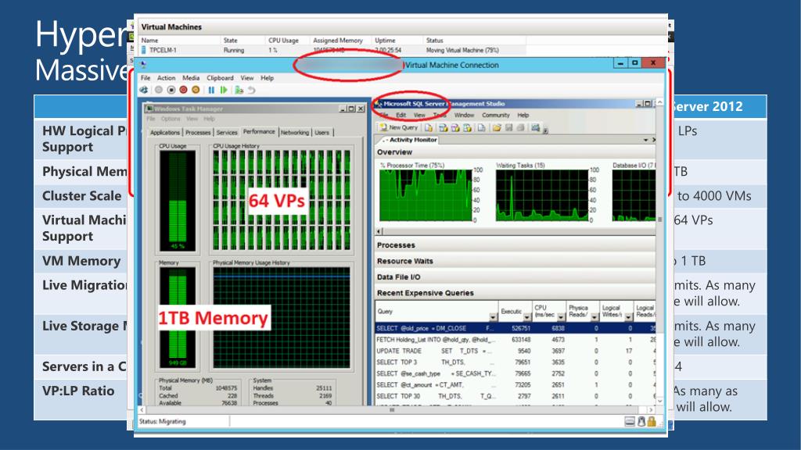Screen dimensions: 801x450
Task: Reset the VM with the green icon
Action: click(x=224, y=91)
